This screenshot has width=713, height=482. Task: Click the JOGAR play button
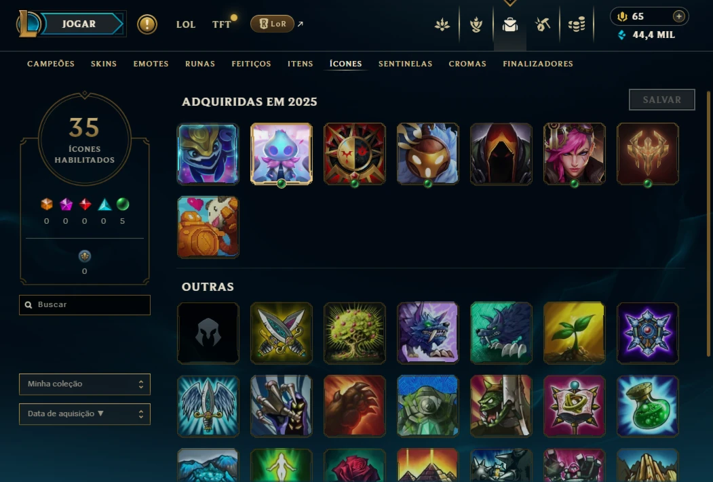79,24
